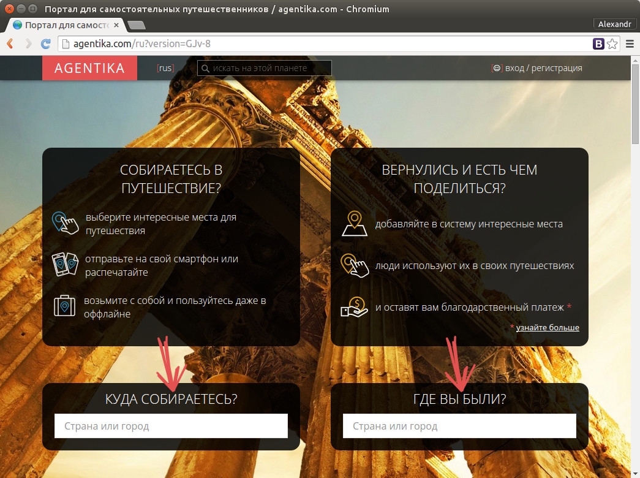This screenshot has width=640, height=478.
Task: Reload the page with the refresh button
Action: pyautogui.click(x=45, y=44)
